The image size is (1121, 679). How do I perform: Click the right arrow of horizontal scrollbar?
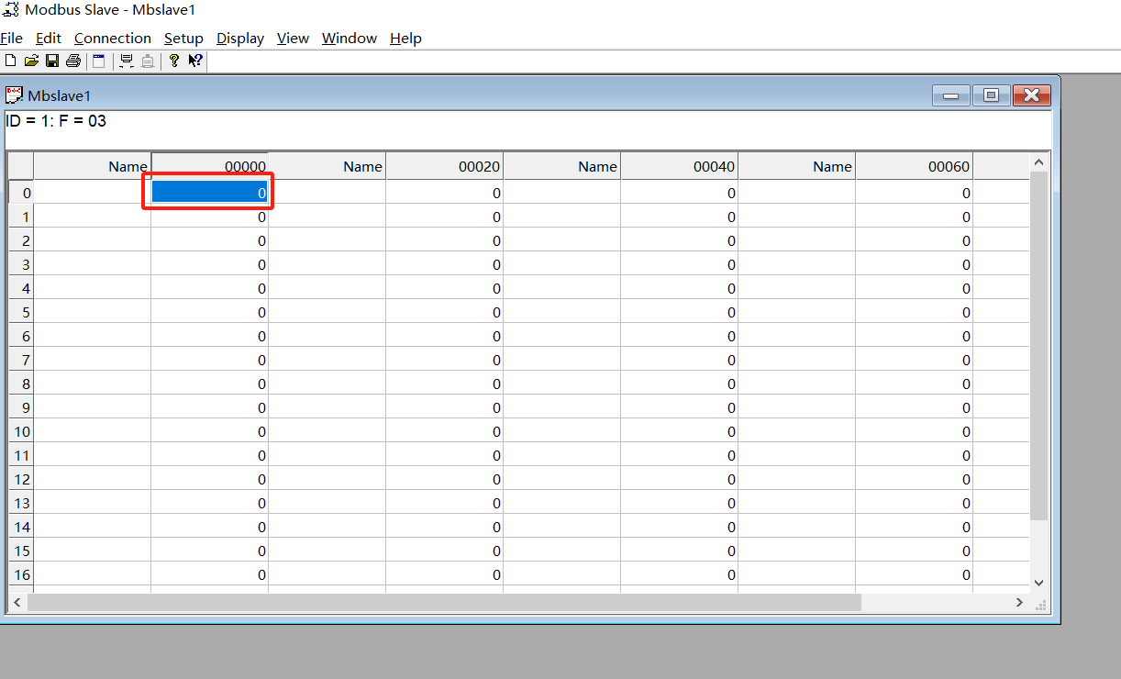pos(1018,603)
